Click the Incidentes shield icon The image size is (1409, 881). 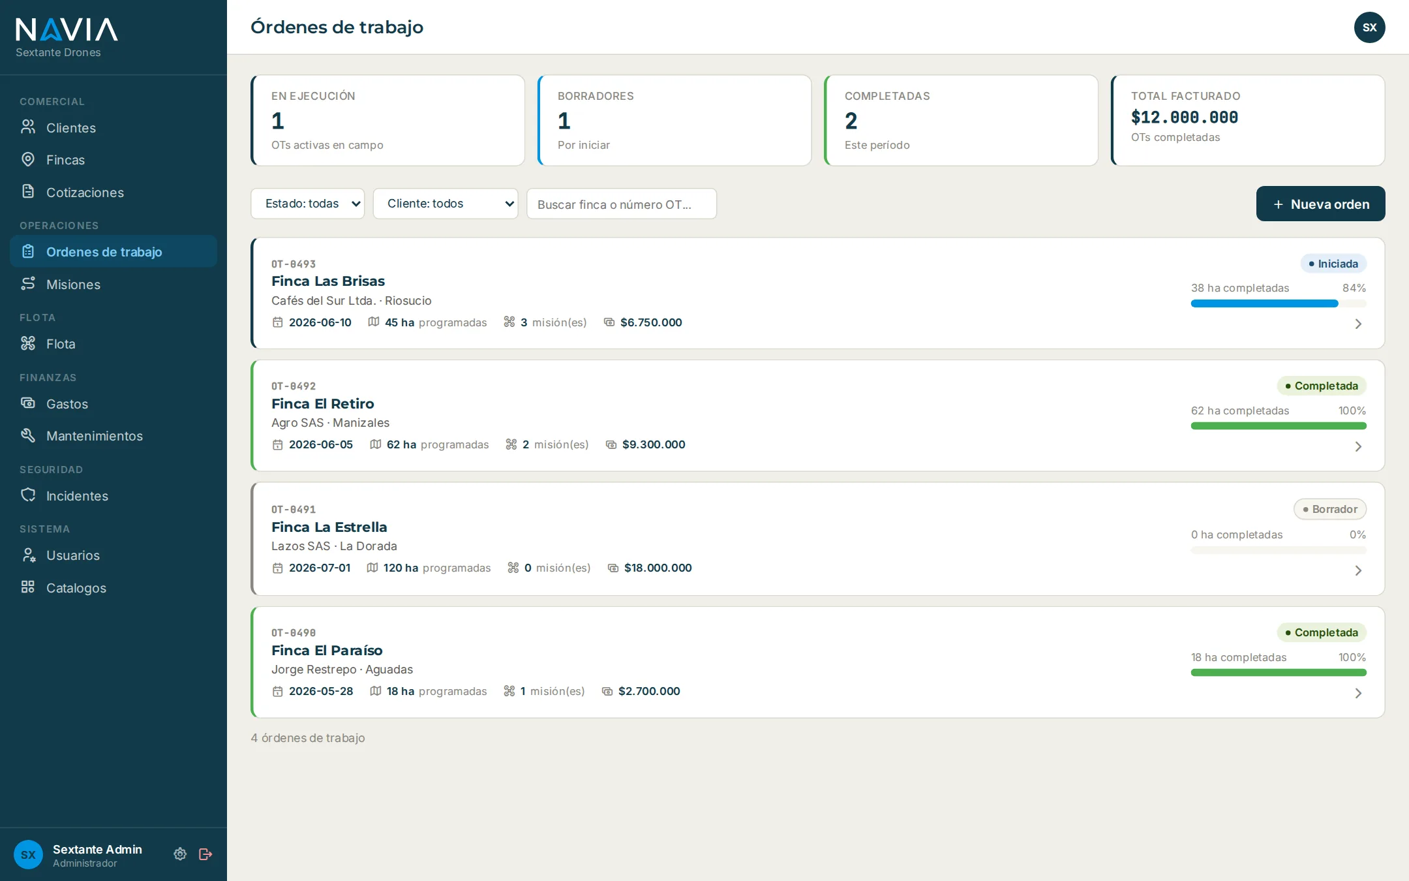pos(28,495)
